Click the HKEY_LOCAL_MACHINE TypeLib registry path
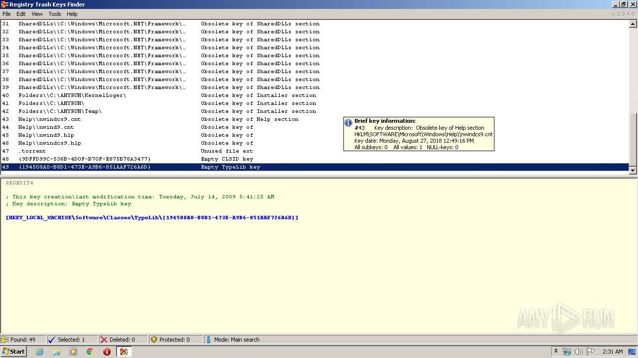This screenshot has height=358, width=638. [152, 218]
